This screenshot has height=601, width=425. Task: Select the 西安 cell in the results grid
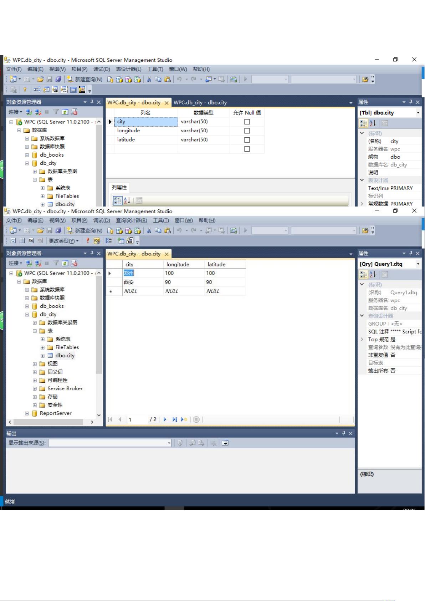(x=143, y=282)
